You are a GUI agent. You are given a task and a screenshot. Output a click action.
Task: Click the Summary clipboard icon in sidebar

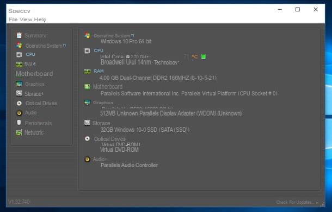click(19, 35)
